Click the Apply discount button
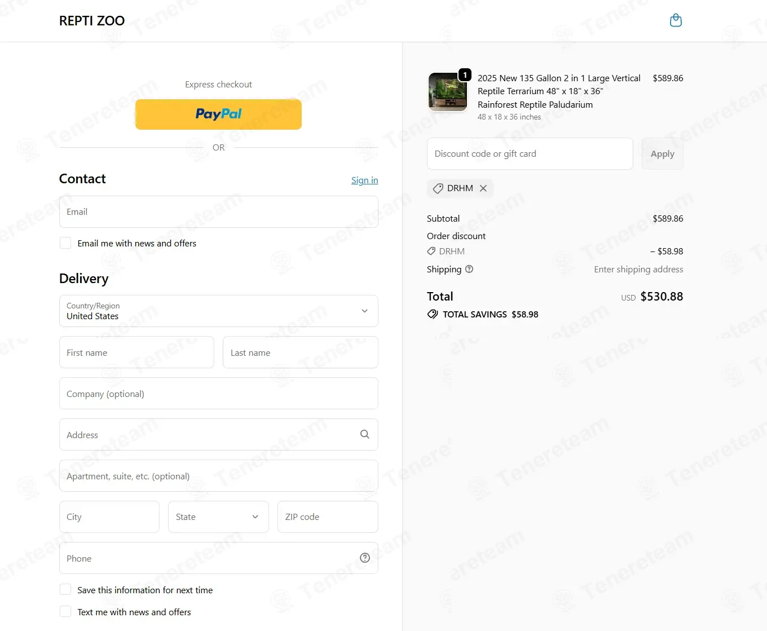The height and width of the screenshot is (631, 767). 663,154
